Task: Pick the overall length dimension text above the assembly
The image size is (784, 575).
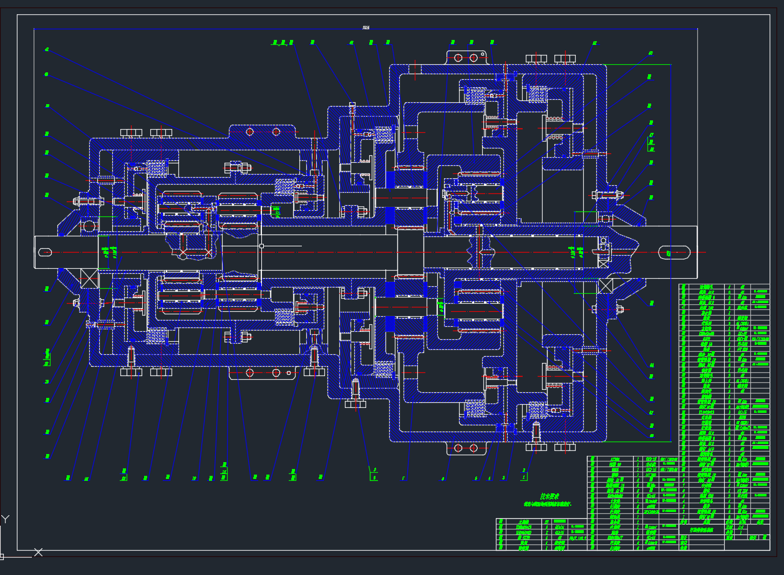Action: [x=365, y=27]
